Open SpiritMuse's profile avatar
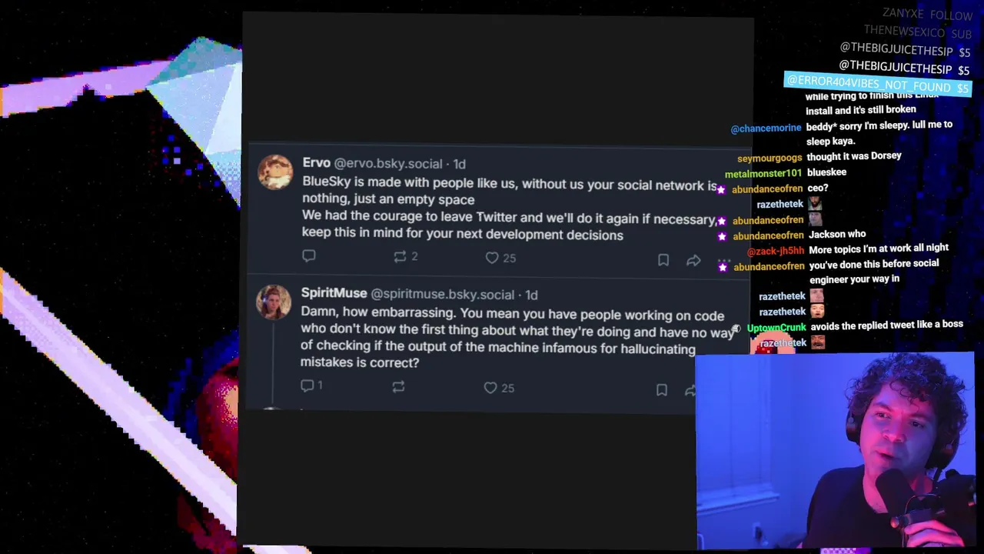The height and width of the screenshot is (554, 984). pyautogui.click(x=273, y=302)
